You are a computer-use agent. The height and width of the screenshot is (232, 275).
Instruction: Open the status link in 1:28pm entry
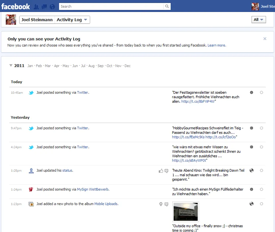pos(67,170)
